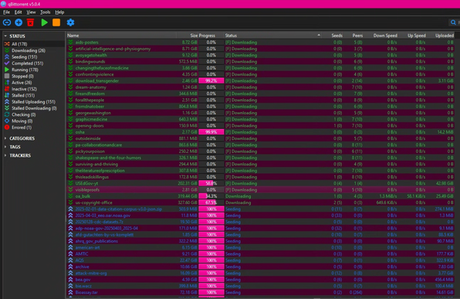This screenshot has height=299, width=460.
Task: Select the artificial-intelligence-and-physiognomy torrent
Action: 113,49
